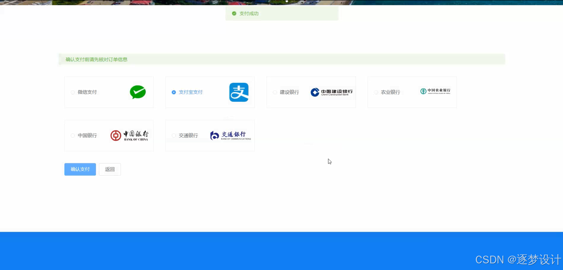Click the carousel indicator dot at top
Screen dimensions: 563x270
pos(287,1)
